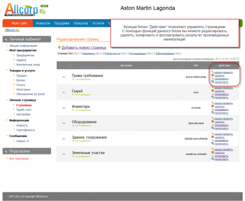Click the red X delete icon for Сырьё
The width and height of the screenshot is (245, 201).
click(x=213, y=90)
